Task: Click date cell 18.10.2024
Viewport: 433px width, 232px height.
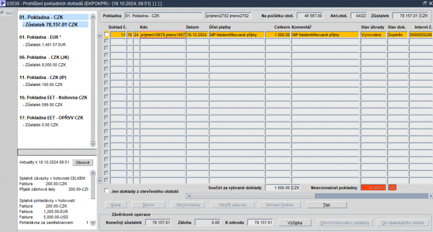Action: pyautogui.click(x=197, y=35)
